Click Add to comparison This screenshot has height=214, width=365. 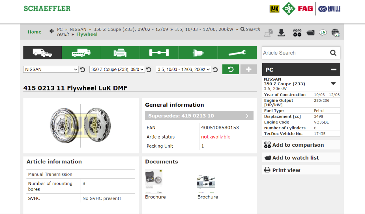(x=298, y=145)
